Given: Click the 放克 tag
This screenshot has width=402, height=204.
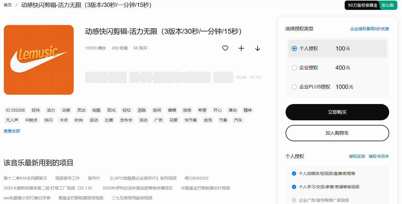Looking at the screenshot, I should point(208,120).
